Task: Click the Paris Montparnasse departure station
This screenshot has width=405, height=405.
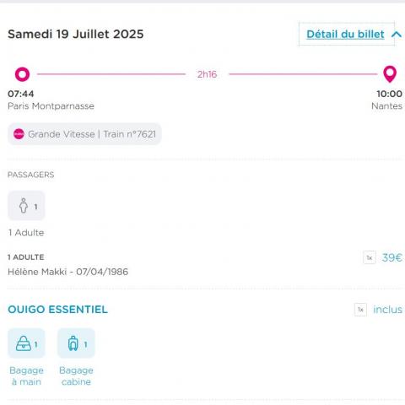Action: click(51, 106)
